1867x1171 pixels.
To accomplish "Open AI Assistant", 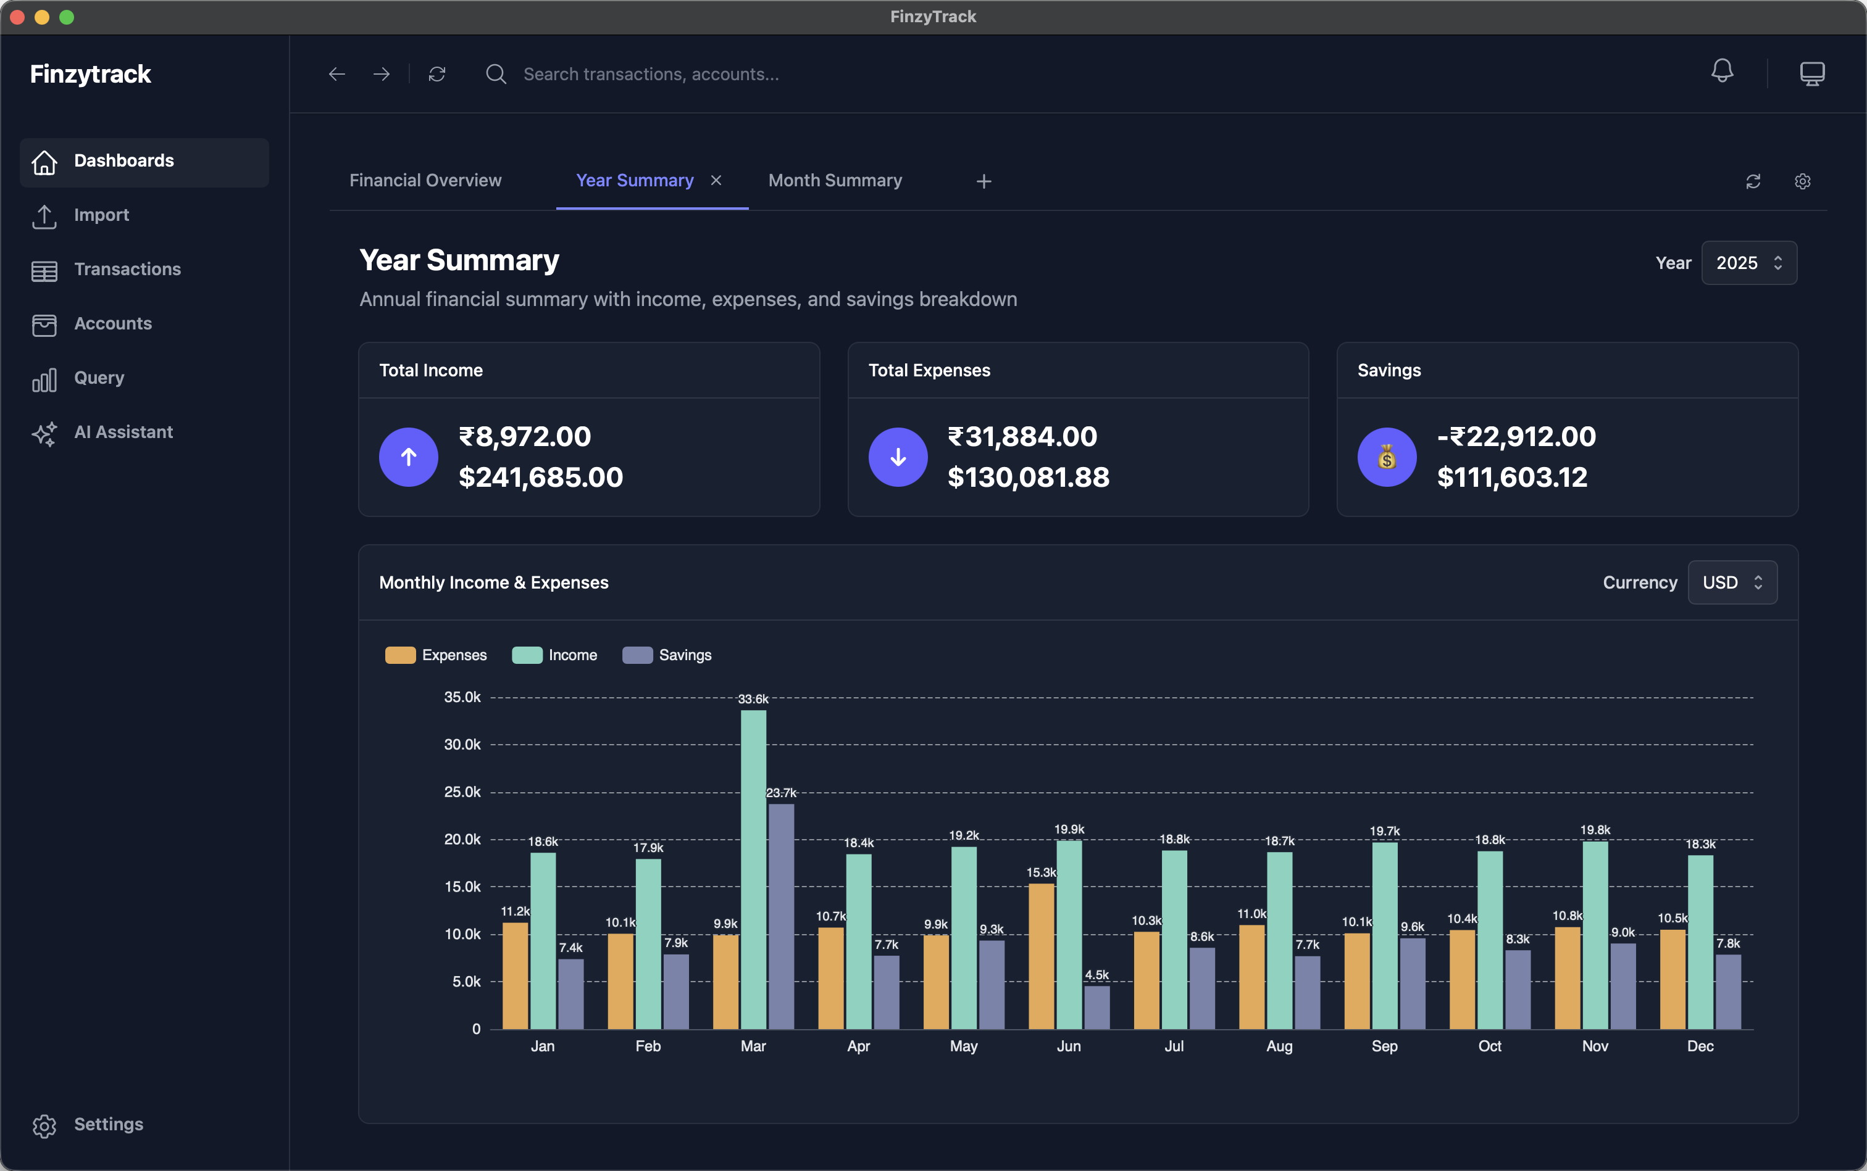I will click(x=144, y=433).
